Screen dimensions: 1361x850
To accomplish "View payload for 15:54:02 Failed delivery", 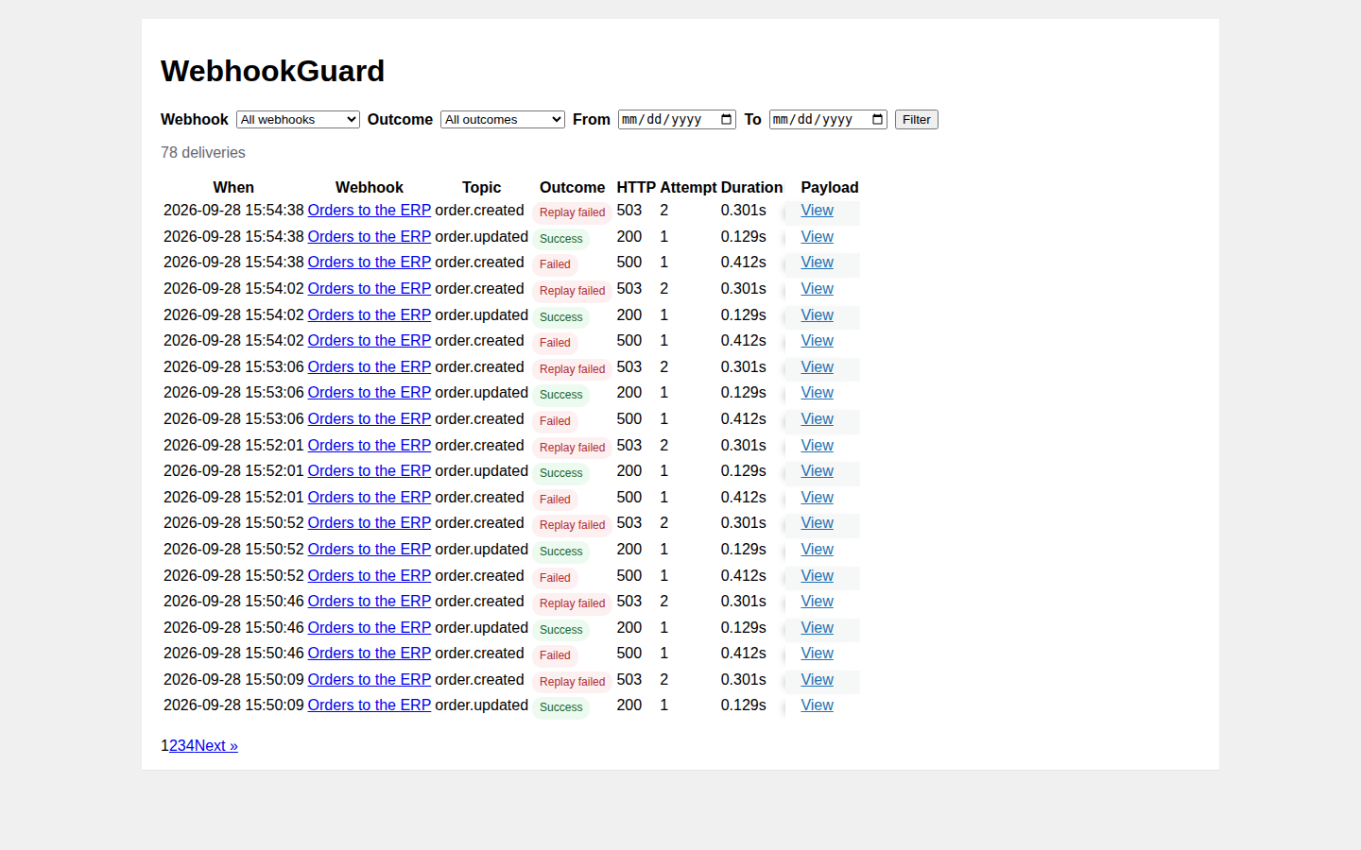I will [x=817, y=340].
